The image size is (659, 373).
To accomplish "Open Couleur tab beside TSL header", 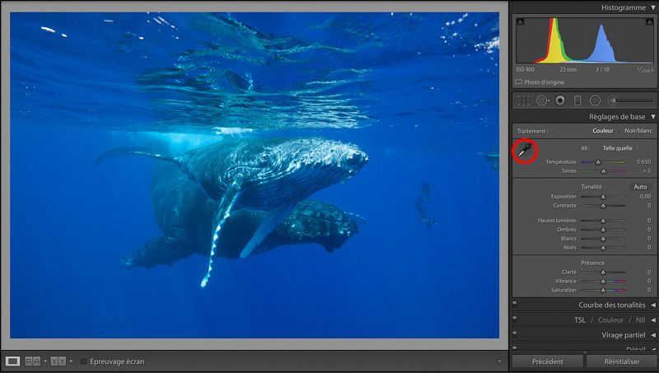I will pos(610,320).
